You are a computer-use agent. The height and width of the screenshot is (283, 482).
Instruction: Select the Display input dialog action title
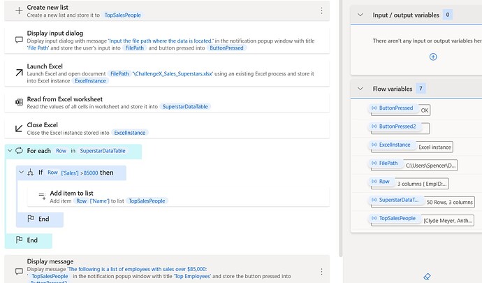tap(55, 34)
